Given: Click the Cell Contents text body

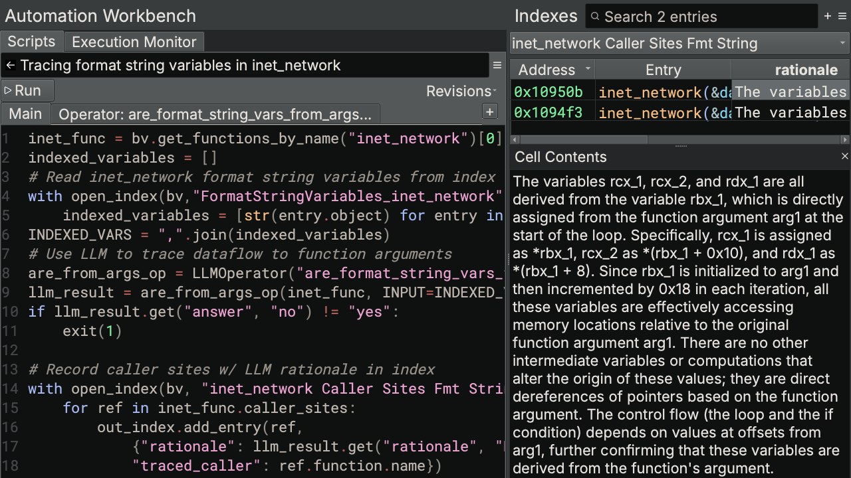Looking at the screenshot, I should click(x=678, y=325).
